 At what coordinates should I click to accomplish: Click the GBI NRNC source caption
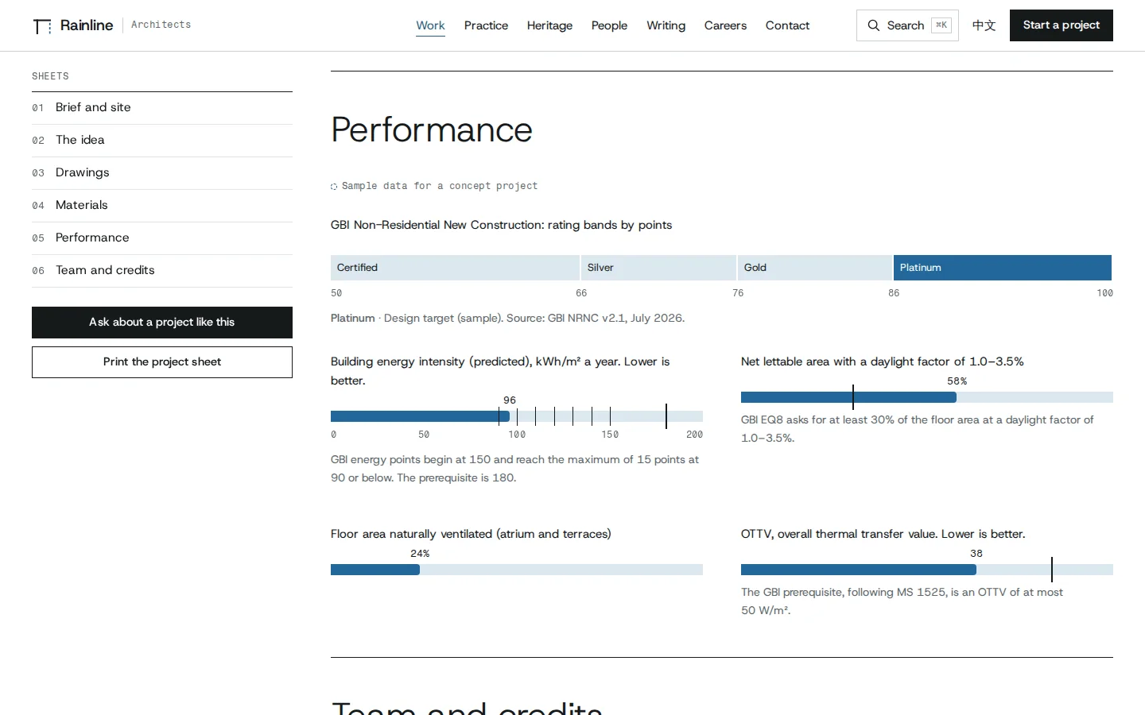point(507,318)
